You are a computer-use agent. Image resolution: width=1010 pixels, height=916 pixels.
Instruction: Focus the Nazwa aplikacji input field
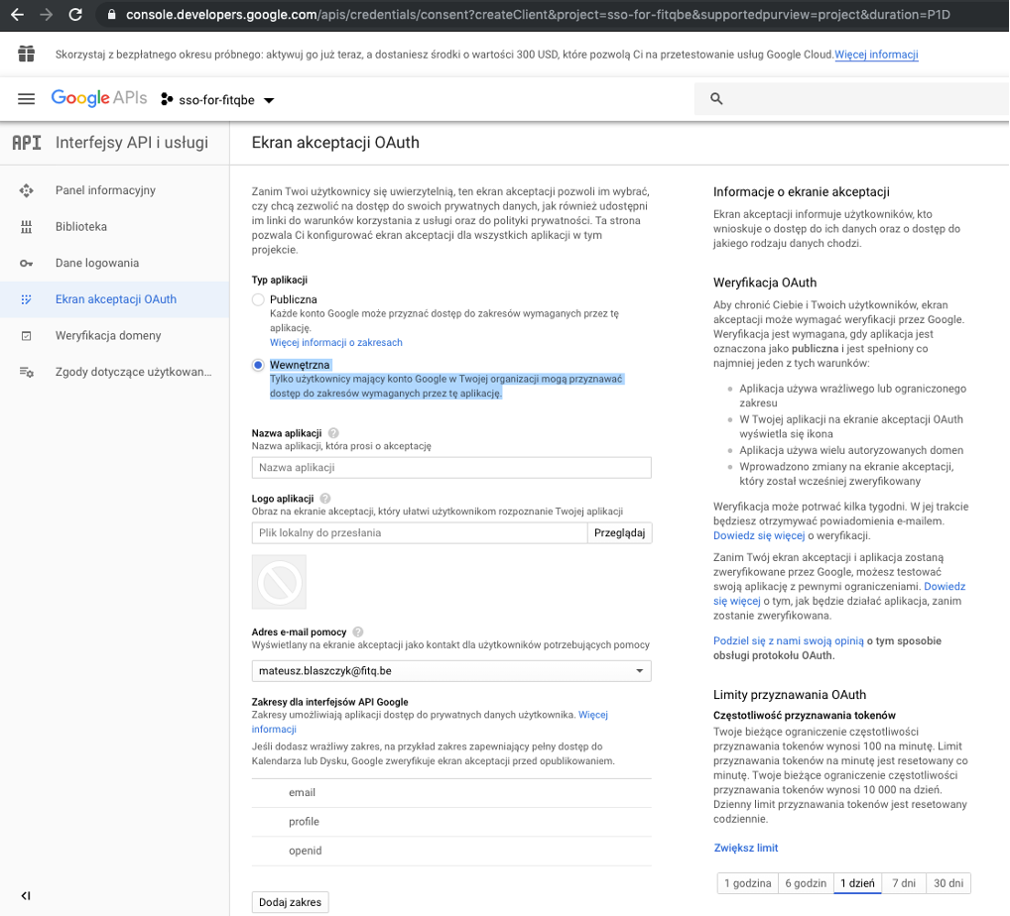(451, 467)
